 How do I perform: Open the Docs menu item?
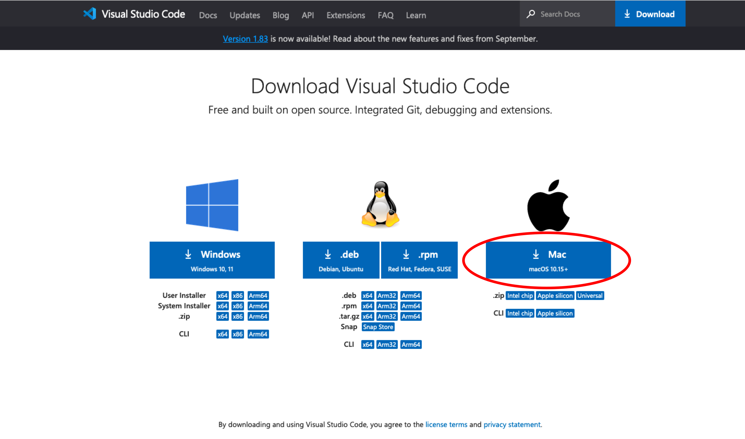pyautogui.click(x=208, y=15)
